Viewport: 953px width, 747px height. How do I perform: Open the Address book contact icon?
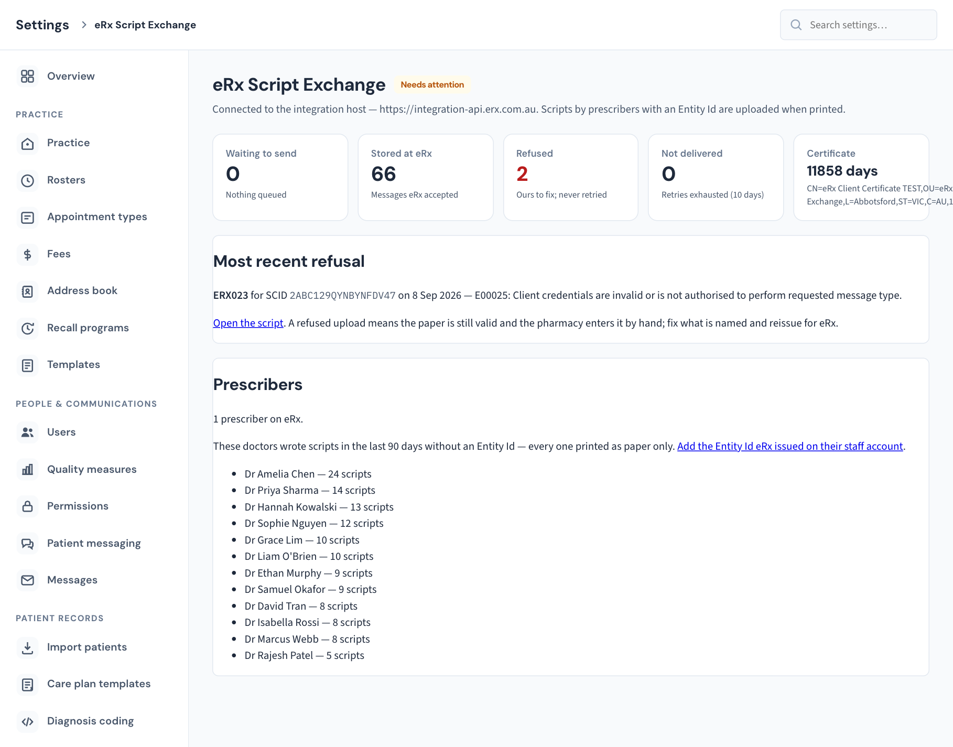[x=27, y=291]
